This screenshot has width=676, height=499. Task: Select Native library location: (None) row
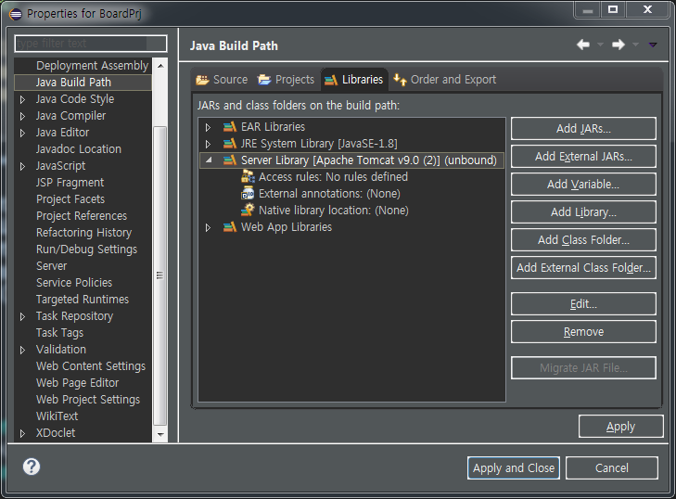[x=333, y=211]
